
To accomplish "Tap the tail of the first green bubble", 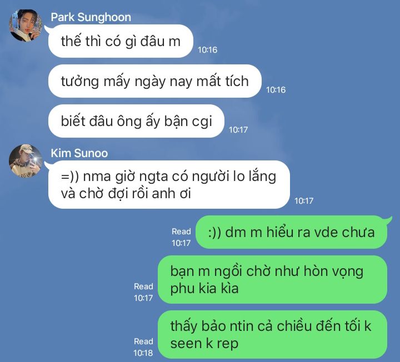I will 389,220.
